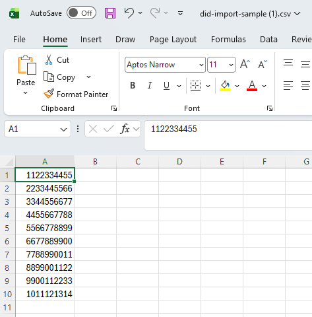Switch to the Insert tab
This screenshot has height=317, width=312.
coord(91,40)
